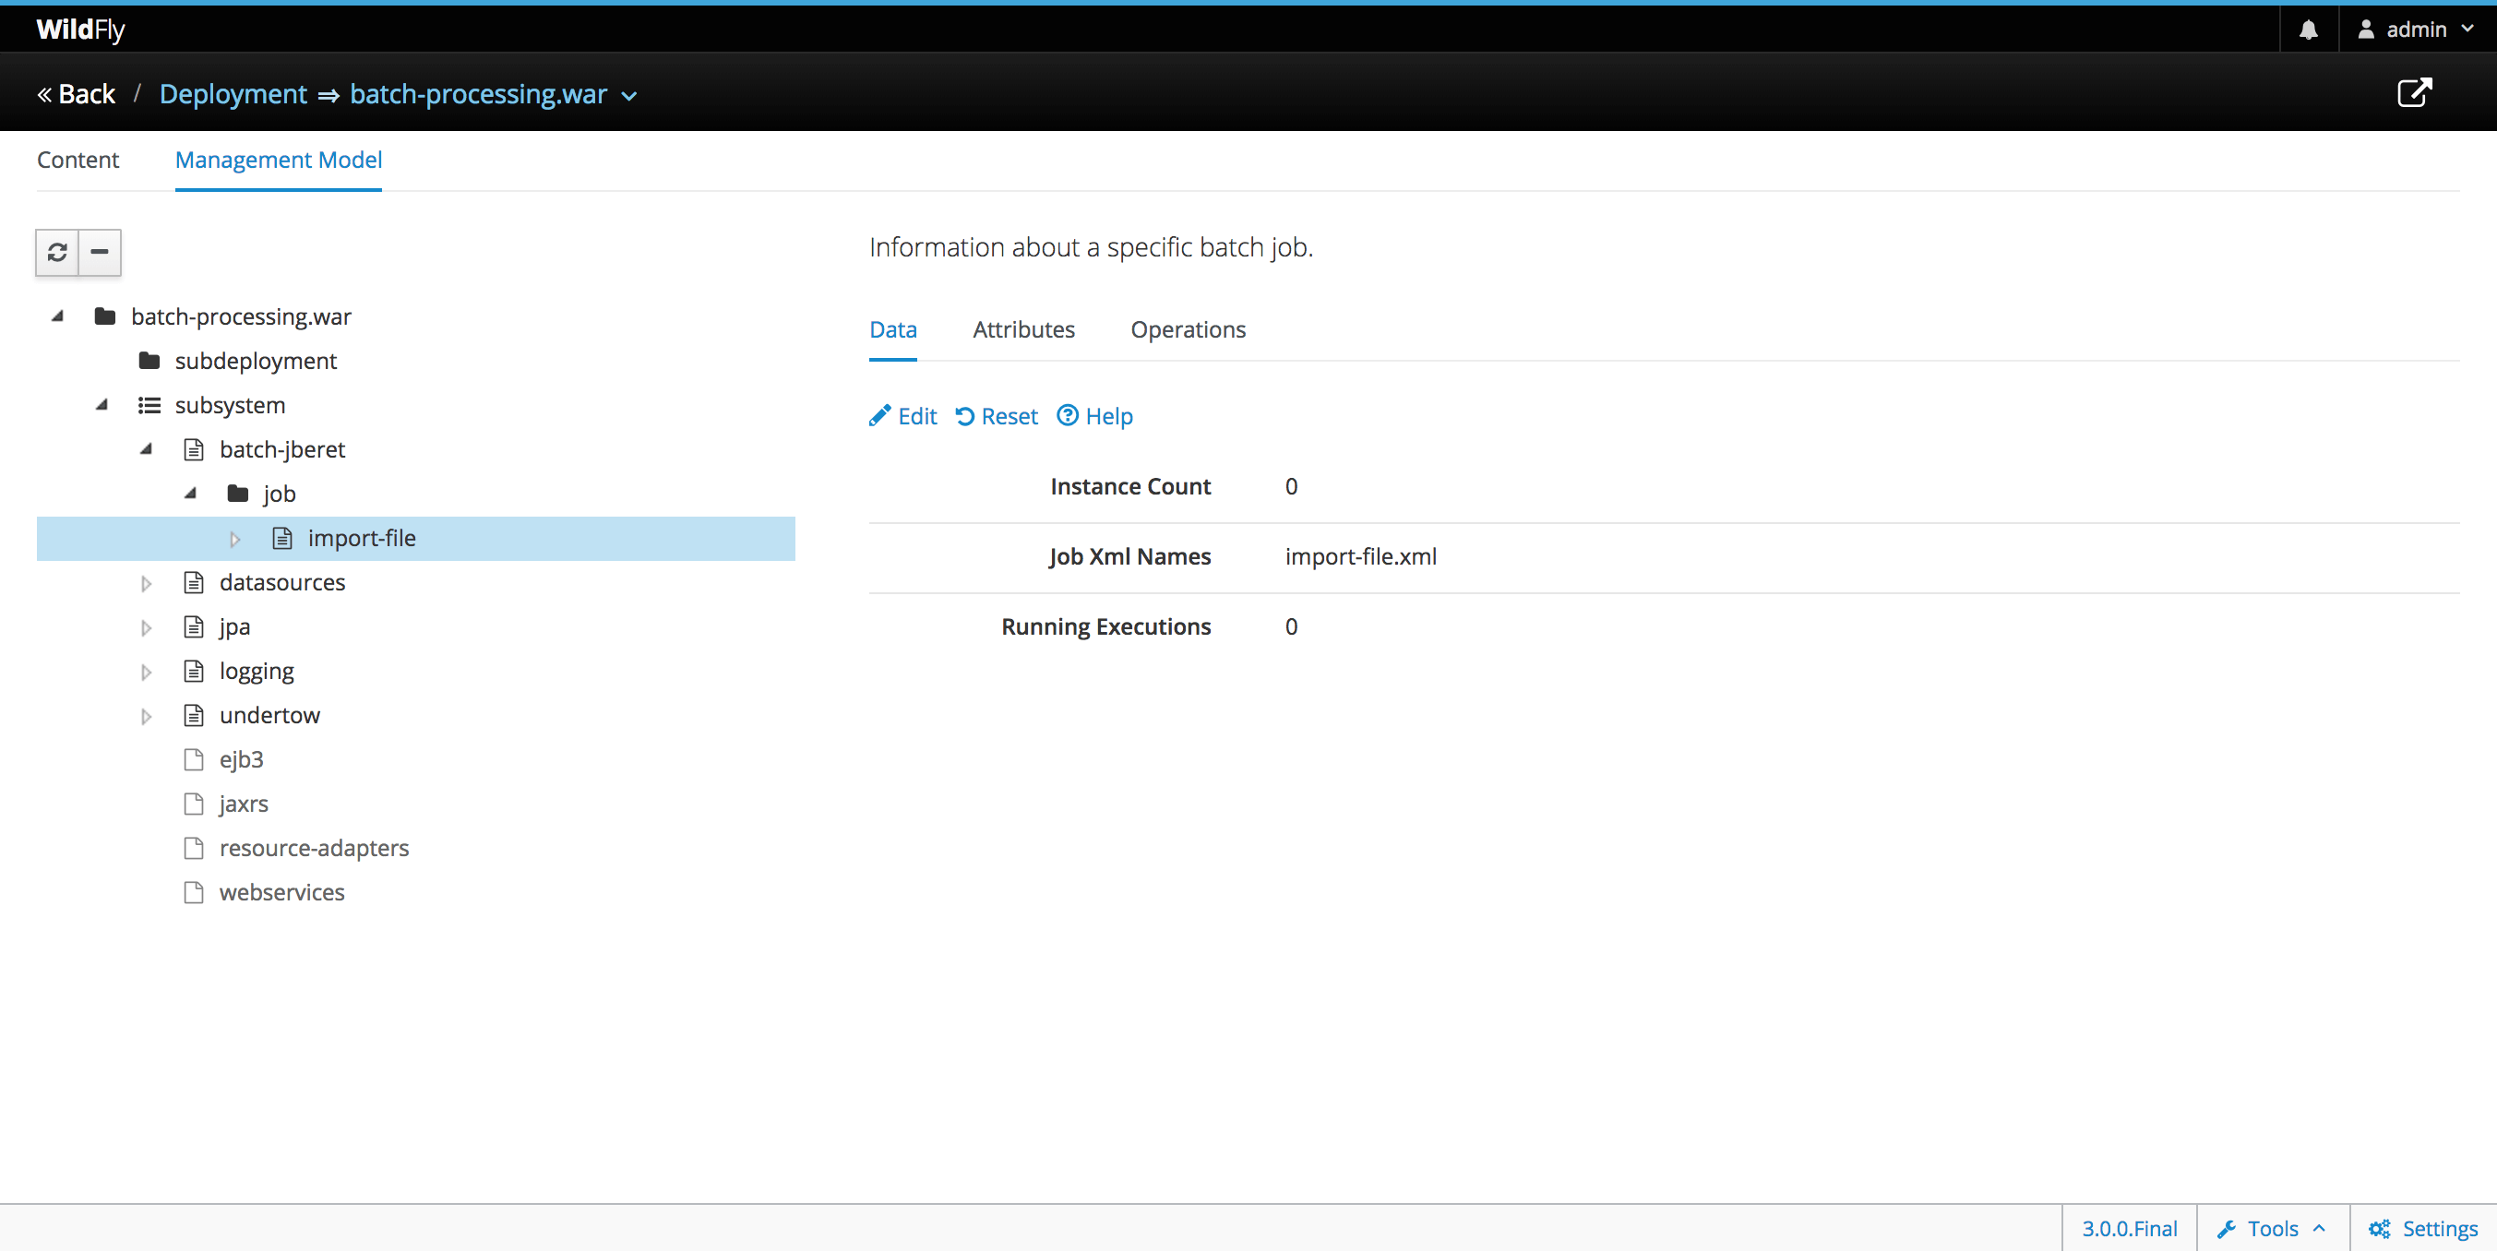Click the logging document icon
The height and width of the screenshot is (1251, 2497).
(x=194, y=671)
